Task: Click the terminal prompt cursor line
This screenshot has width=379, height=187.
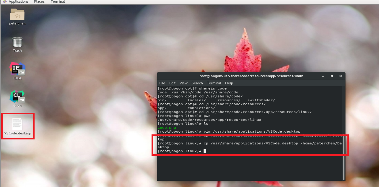Action: coord(182,151)
